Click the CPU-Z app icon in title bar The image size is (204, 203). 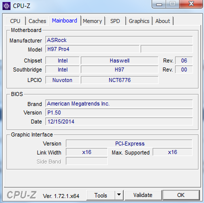(x=6, y=6)
